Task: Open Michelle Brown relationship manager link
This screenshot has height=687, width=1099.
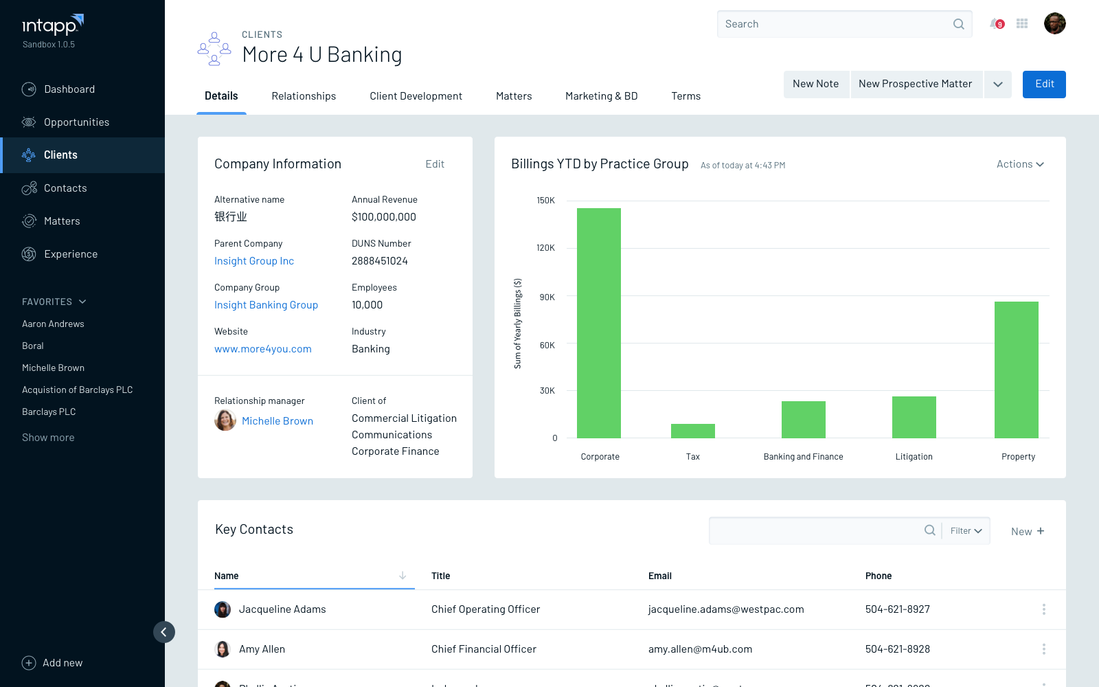Action: click(277, 421)
